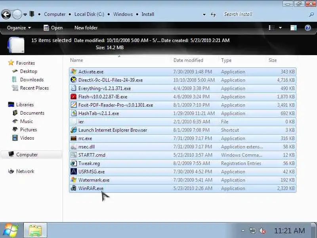This screenshot has width=317, height=238.
Task: Click the Change your view icon
Action: [x=272, y=28]
